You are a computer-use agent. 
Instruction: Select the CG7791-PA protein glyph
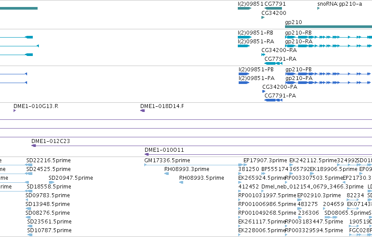(273, 100)
